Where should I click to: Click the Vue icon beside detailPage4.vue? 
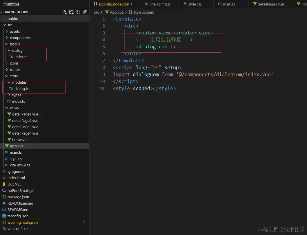(x=9, y=133)
